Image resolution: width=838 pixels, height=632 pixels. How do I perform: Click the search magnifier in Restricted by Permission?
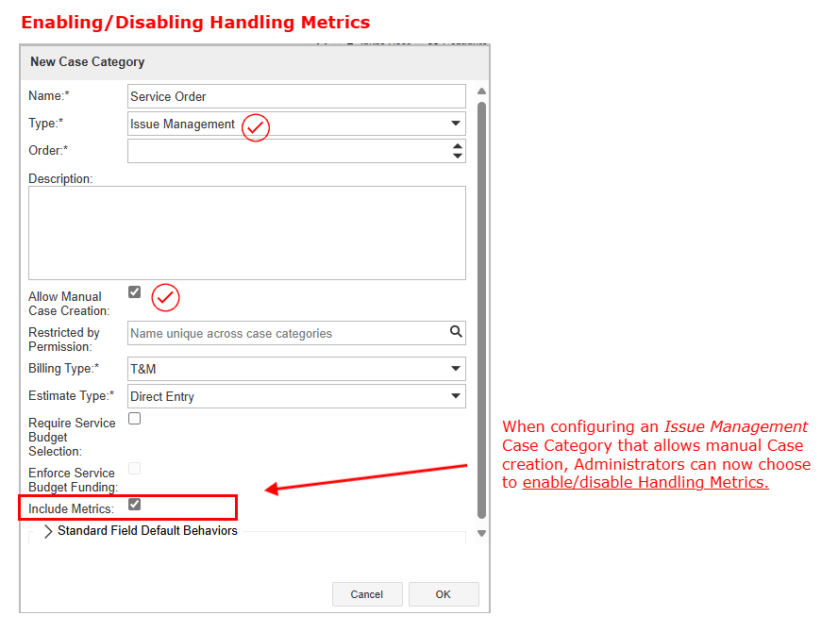coord(456,332)
